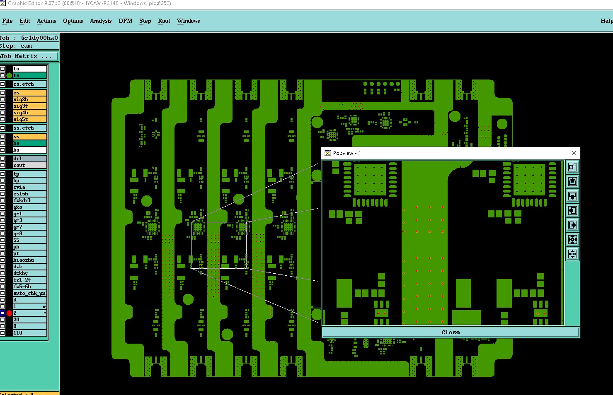This screenshot has width=613, height=395.
Task: Click the Popview resize-window icon
Action: point(572,167)
